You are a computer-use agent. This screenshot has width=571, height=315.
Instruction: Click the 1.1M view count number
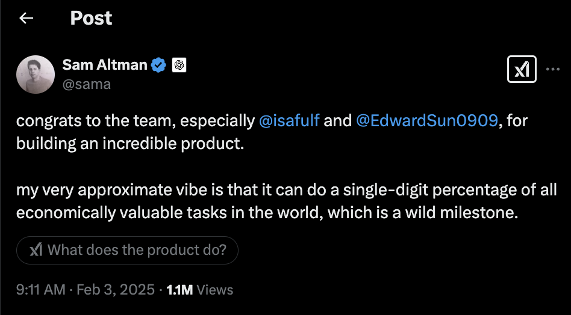pos(179,290)
